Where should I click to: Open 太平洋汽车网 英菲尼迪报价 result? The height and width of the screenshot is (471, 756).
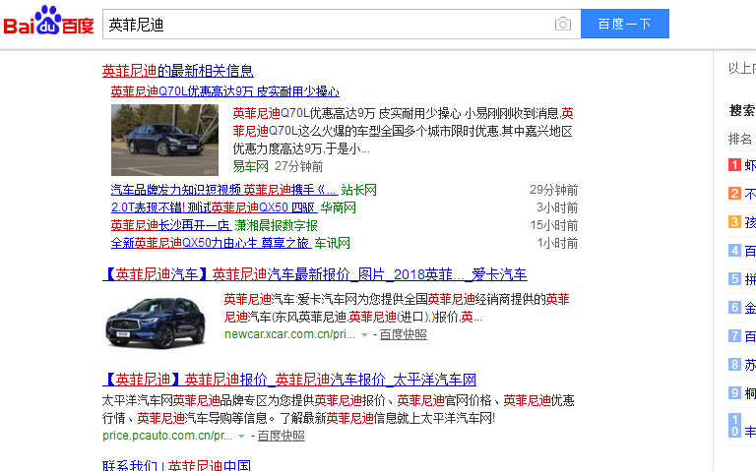point(289,380)
